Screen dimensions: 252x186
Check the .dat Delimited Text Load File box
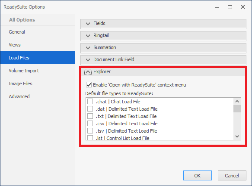(90, 109)
